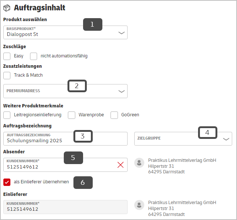Select the Warenprobe checkbox
Viewport: 237px width, 220px height.
pos(72,115)
